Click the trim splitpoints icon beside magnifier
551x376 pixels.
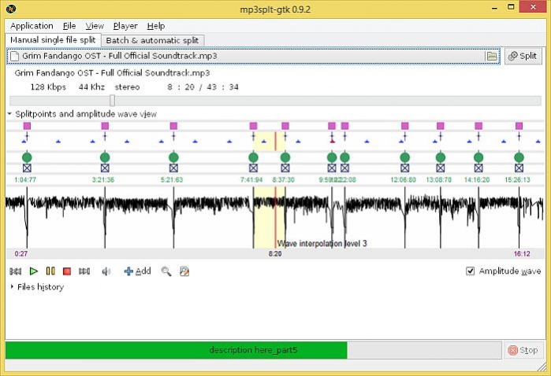pyautogui.click(x=184, y=271)
